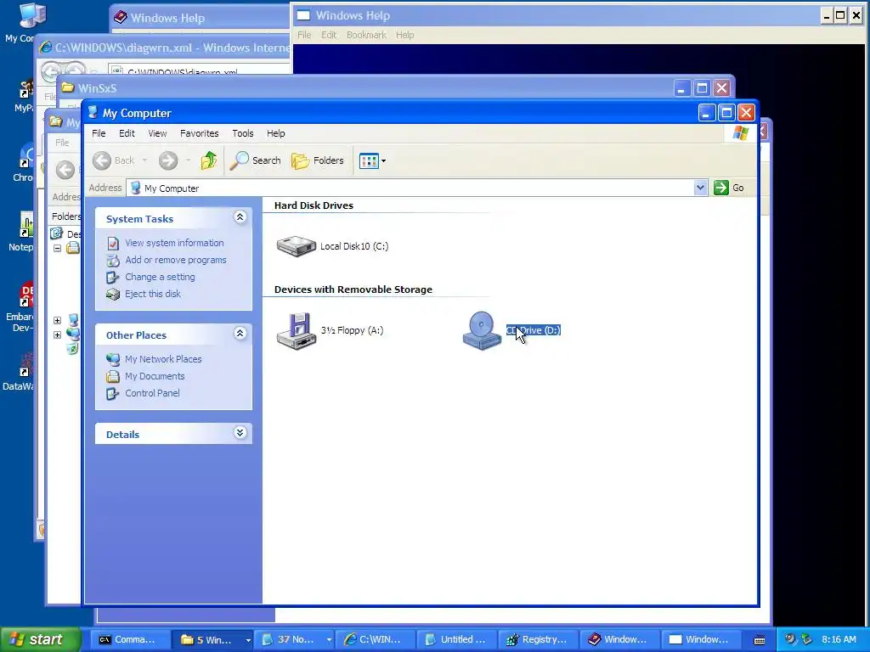
Task: Click the Up folder toolbar icon
Action: point(209,160)
